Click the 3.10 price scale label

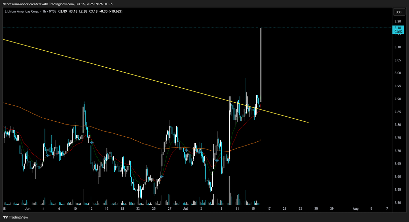point(397,47)
